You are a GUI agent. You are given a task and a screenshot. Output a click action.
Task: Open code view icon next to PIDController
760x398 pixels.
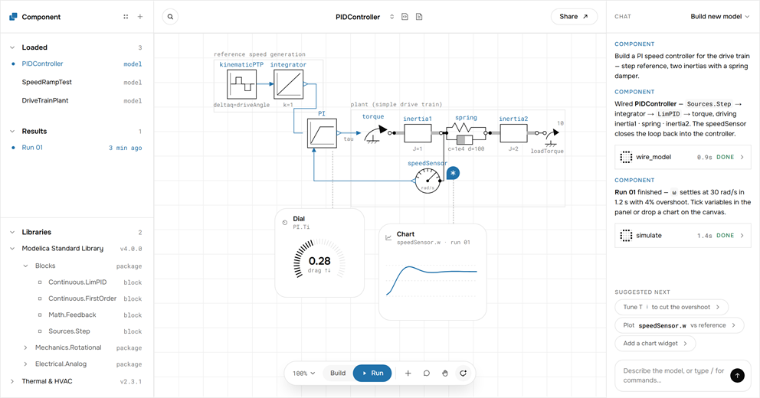click(x=405, y=17)
